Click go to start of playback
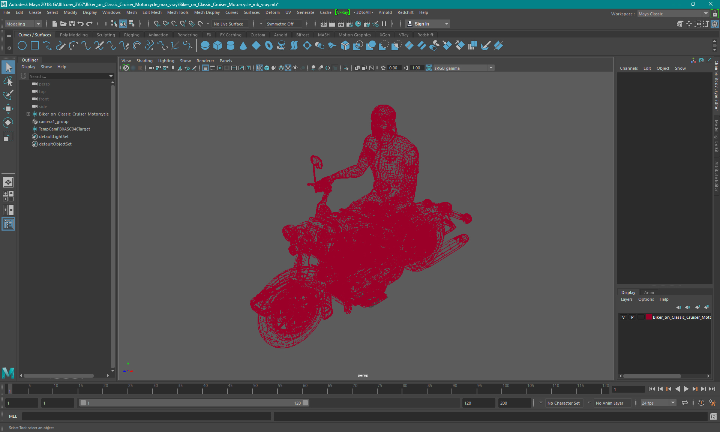Screen dimensions: 720x432 click(x=652, y=389)
